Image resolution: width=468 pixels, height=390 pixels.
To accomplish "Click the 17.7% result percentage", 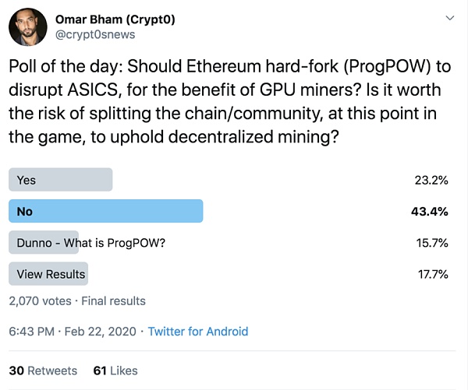I will tap(431, 274).
